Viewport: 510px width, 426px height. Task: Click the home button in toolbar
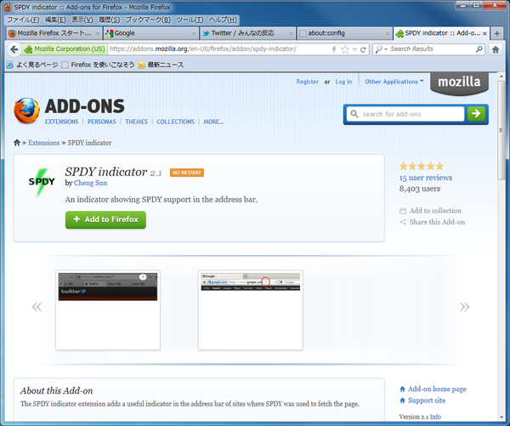pos(496,49)
